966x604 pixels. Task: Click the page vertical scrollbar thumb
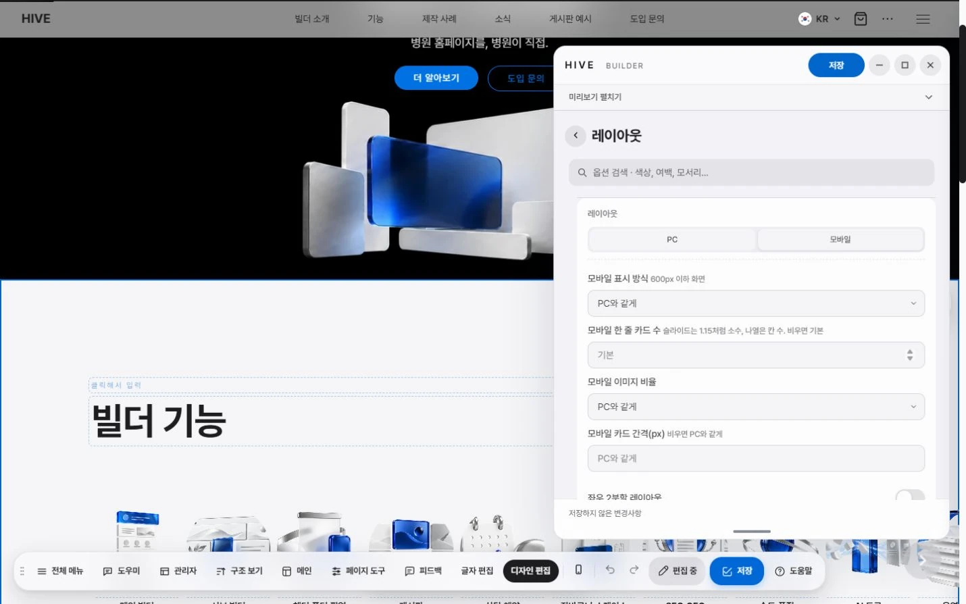click(x=963, y=104)
